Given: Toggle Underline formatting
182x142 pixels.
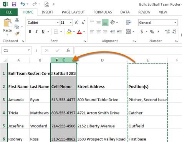Looking at the screenshot, I should coord(43,31).
